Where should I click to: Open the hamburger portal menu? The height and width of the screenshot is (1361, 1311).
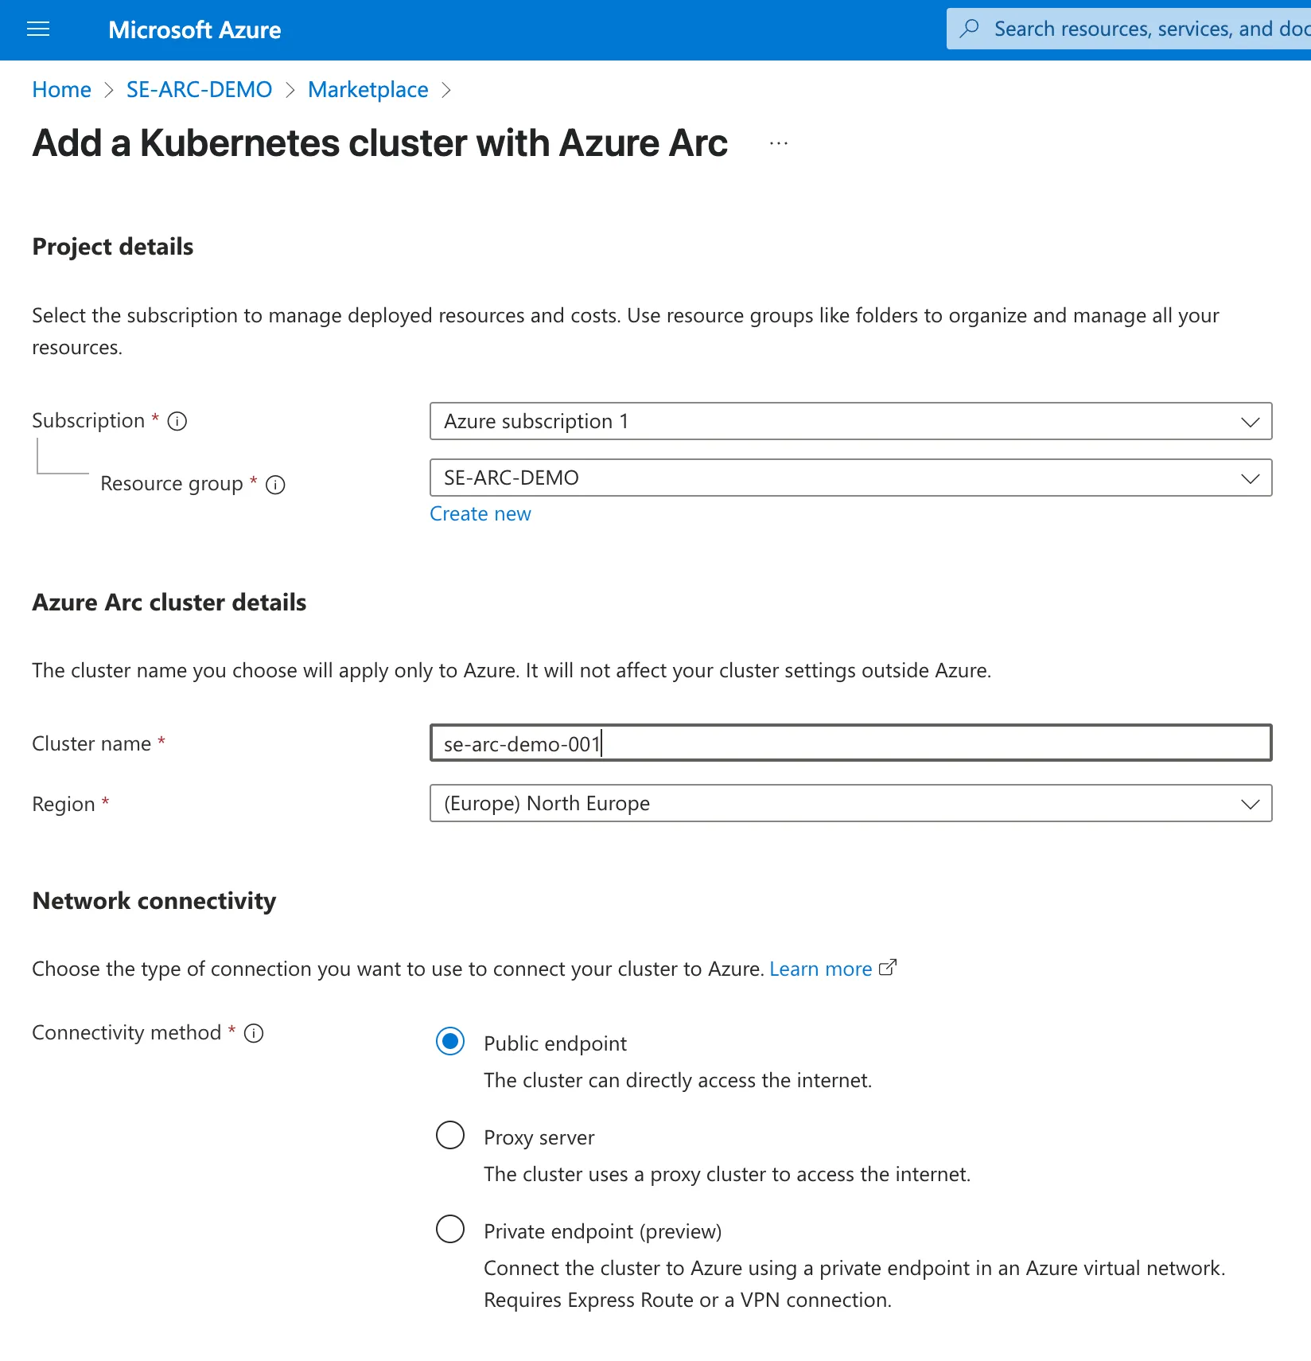coord(38,29)
